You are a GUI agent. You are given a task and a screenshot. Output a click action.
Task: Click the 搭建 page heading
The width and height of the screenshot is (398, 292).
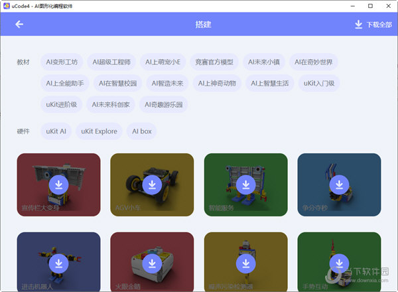coord(203,25)
